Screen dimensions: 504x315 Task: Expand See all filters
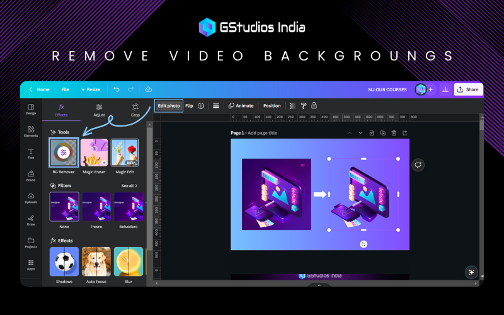coord(129,186)
